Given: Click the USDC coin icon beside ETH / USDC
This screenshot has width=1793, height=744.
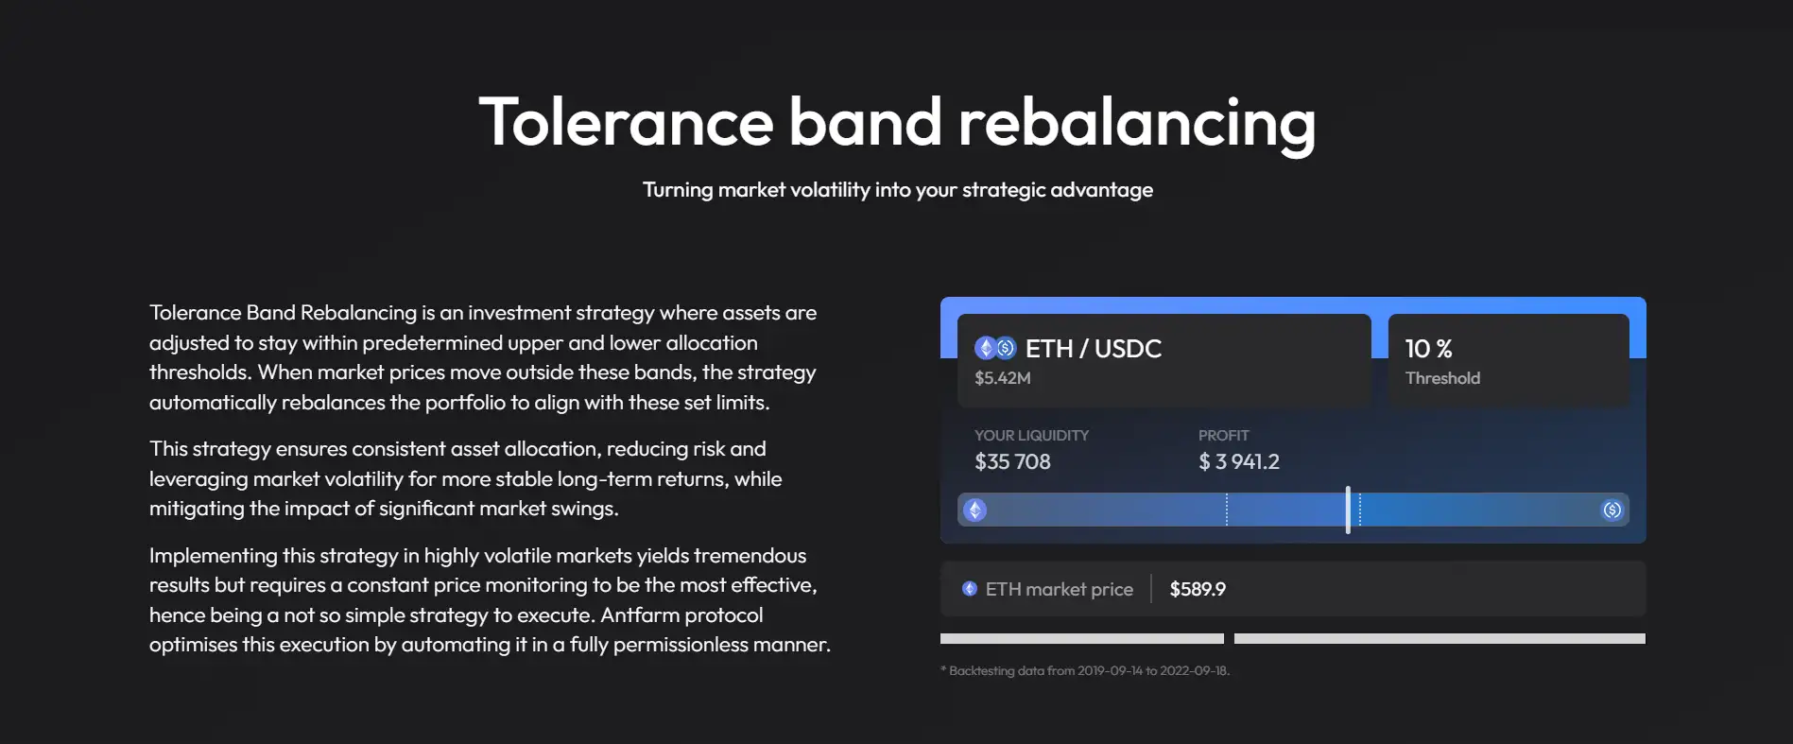Looking at the screenshot, I should [1006, 348].
